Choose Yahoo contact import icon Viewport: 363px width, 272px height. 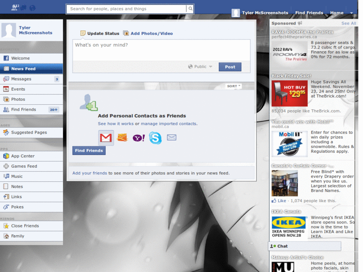(x=139, y=138)
